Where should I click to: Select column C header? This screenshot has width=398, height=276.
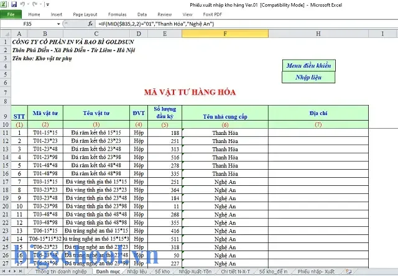click(x=96, y=34)
